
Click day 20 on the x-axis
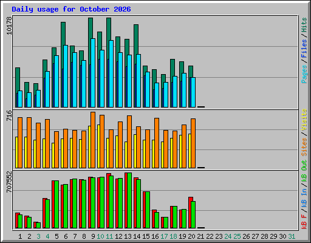[x=191, y=236]
